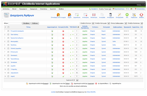Toggle published icon for Διαμερίσματα row
This screenshot has height=96, width=147.
click(52, 73)
